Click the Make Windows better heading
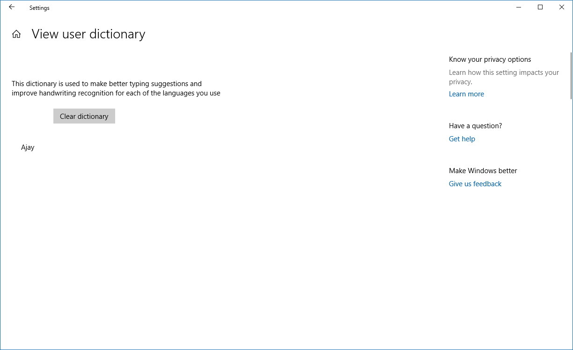573x350 pixels. (x=483, y=171)
